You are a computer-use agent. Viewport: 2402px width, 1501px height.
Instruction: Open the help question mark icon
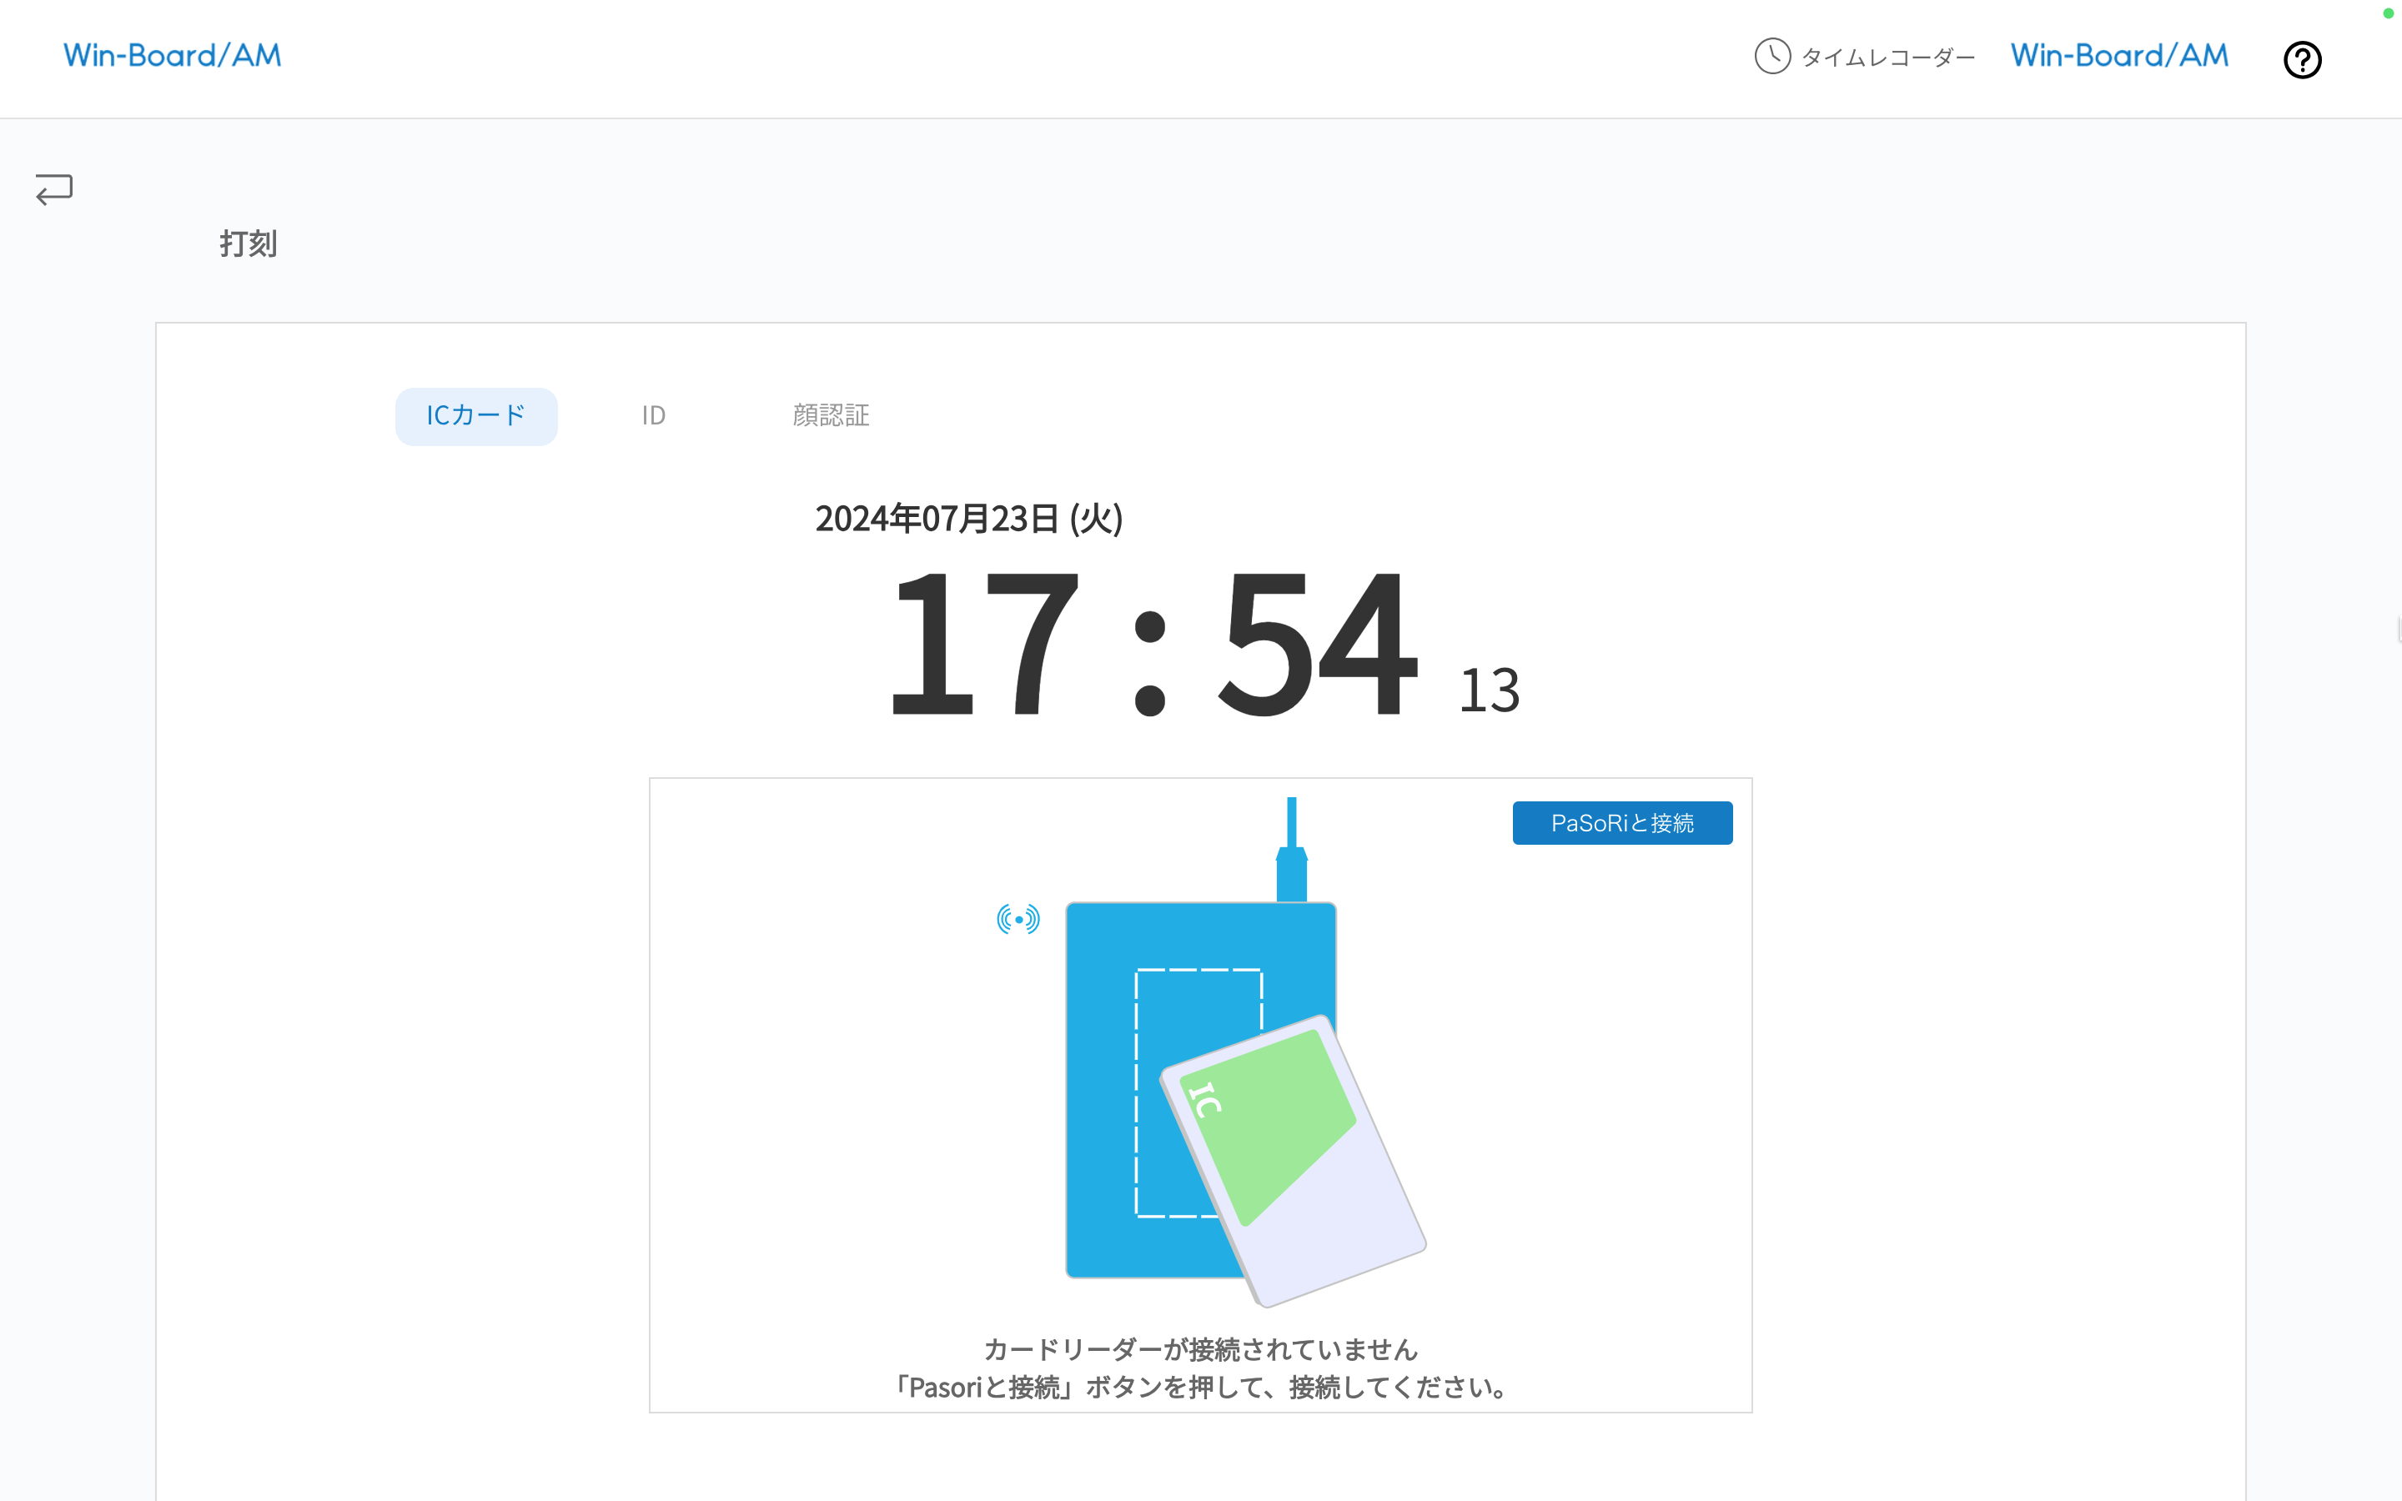(x=2302, y=59)
